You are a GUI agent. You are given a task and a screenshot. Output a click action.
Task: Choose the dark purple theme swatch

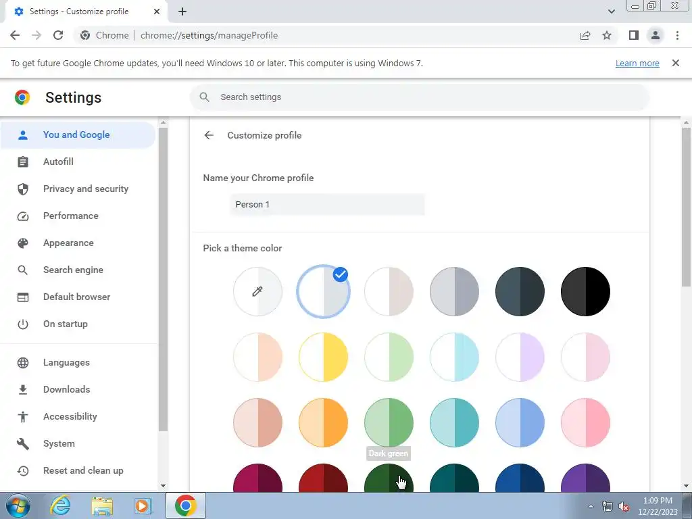point(586,478)
